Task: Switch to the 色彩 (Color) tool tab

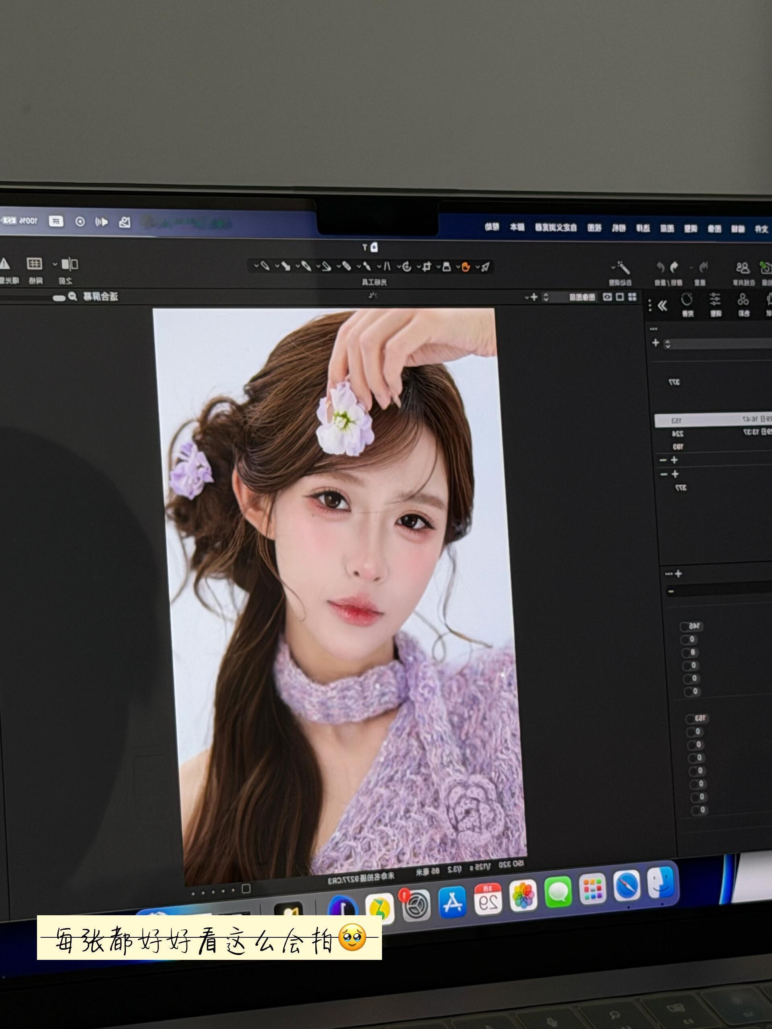Action: coord(743,305)
